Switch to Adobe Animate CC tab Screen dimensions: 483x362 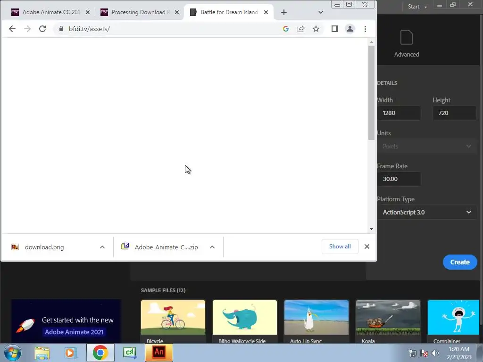point(51,12)
